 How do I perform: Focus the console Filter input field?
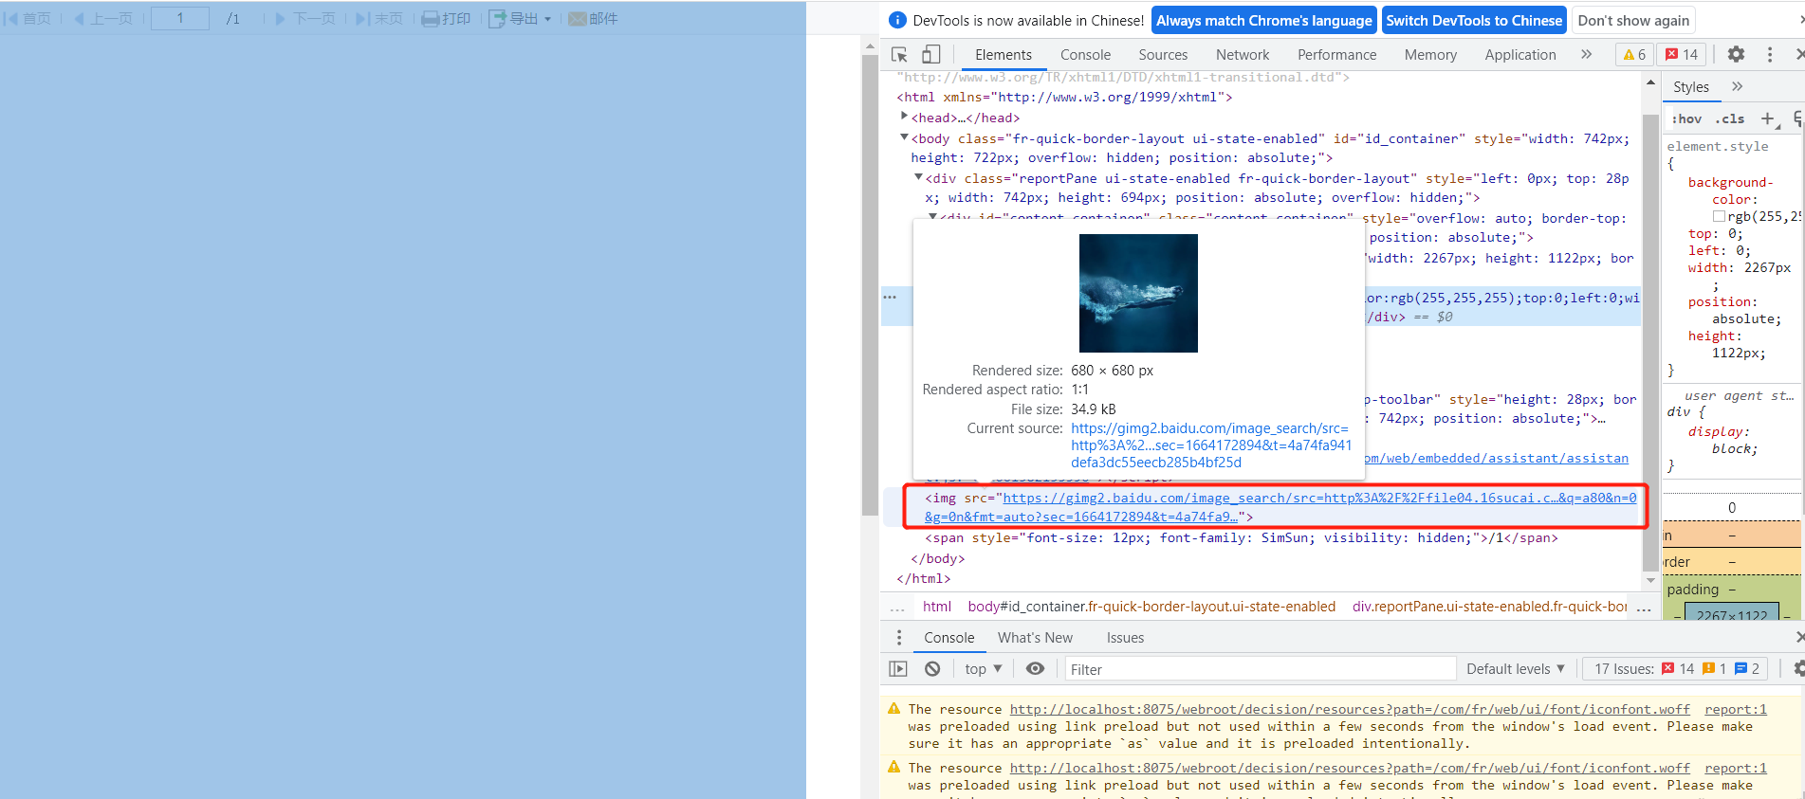tap(1260, 669)
